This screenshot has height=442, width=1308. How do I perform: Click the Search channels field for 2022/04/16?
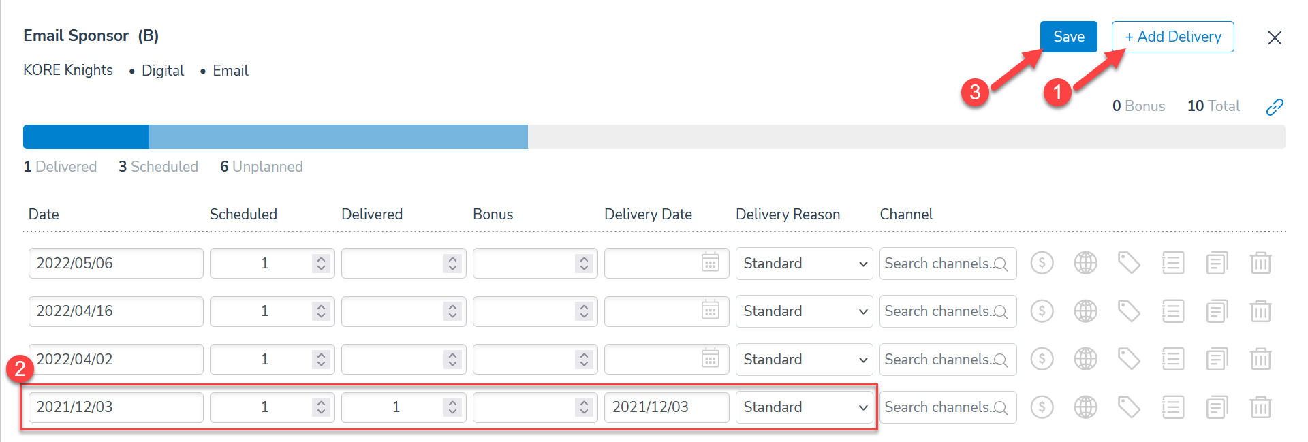pos(937,311)
